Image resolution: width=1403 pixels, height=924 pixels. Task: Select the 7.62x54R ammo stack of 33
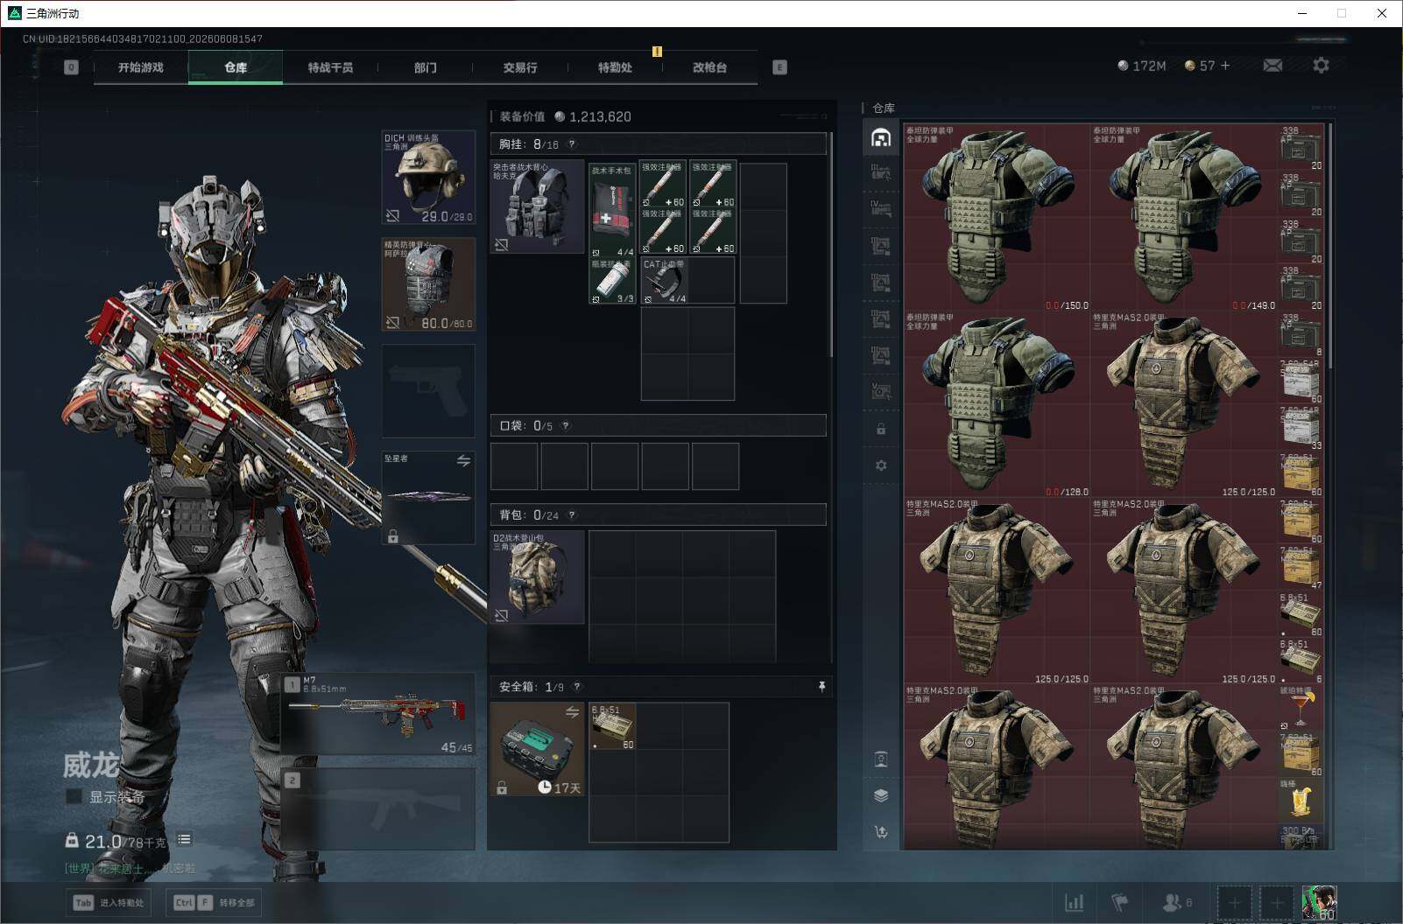click(x=1301, y=429)
